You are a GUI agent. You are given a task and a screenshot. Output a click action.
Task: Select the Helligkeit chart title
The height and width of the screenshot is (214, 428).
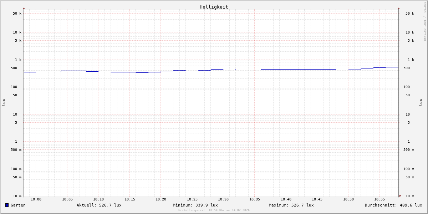point(214,7)
